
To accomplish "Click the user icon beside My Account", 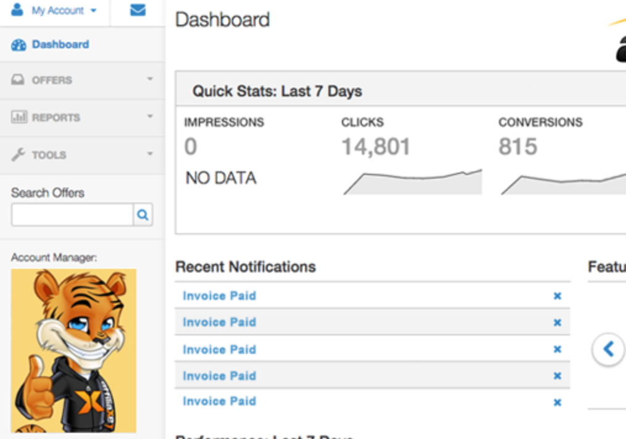I will pyautogui.click(x=17, y=10).
